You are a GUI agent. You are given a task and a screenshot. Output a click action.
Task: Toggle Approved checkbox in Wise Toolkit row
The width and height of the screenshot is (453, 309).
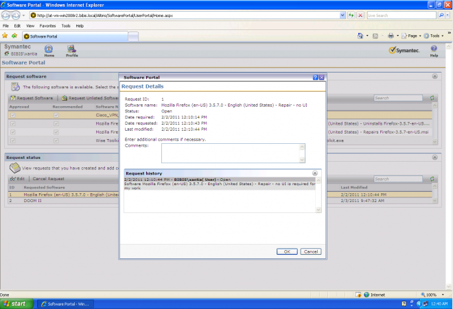tap(13, 140)
